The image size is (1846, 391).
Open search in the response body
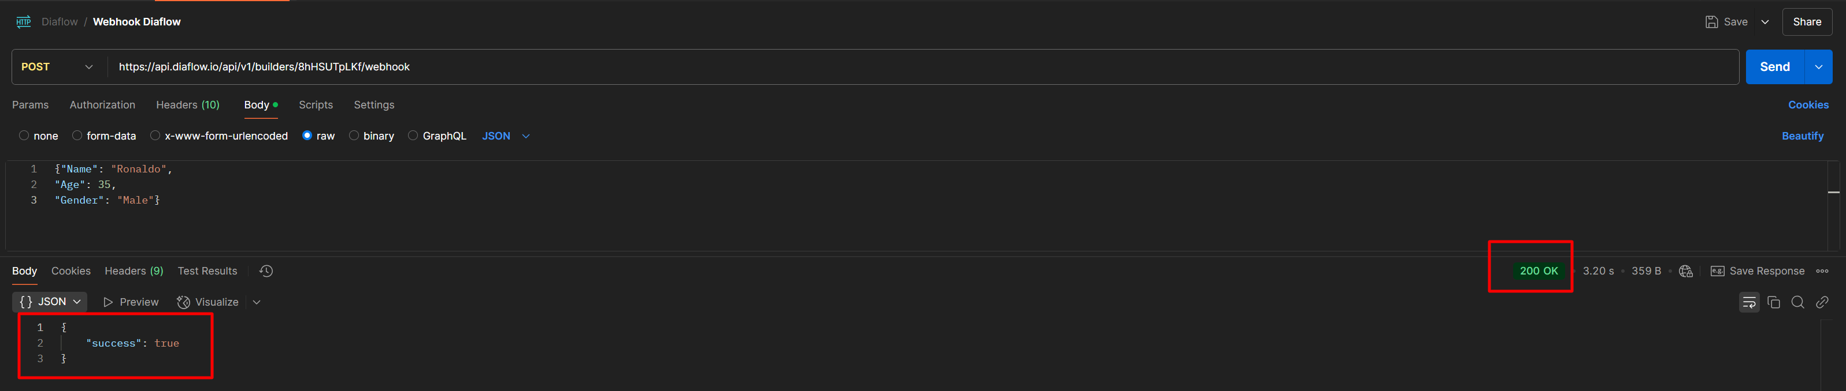click(x=1797, y=302)
